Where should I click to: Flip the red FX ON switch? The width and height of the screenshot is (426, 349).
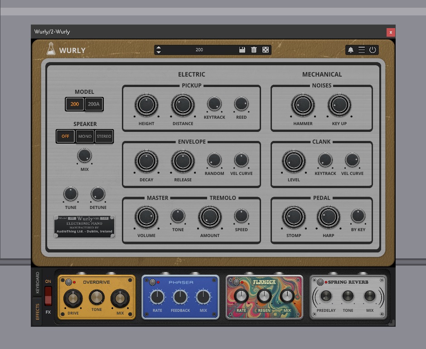point(48,296)
